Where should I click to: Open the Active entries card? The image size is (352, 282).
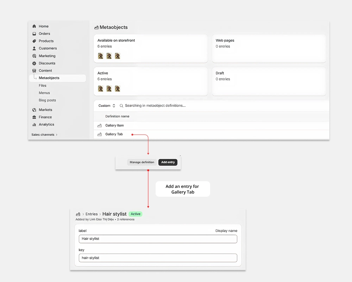(x=151, y=81)
